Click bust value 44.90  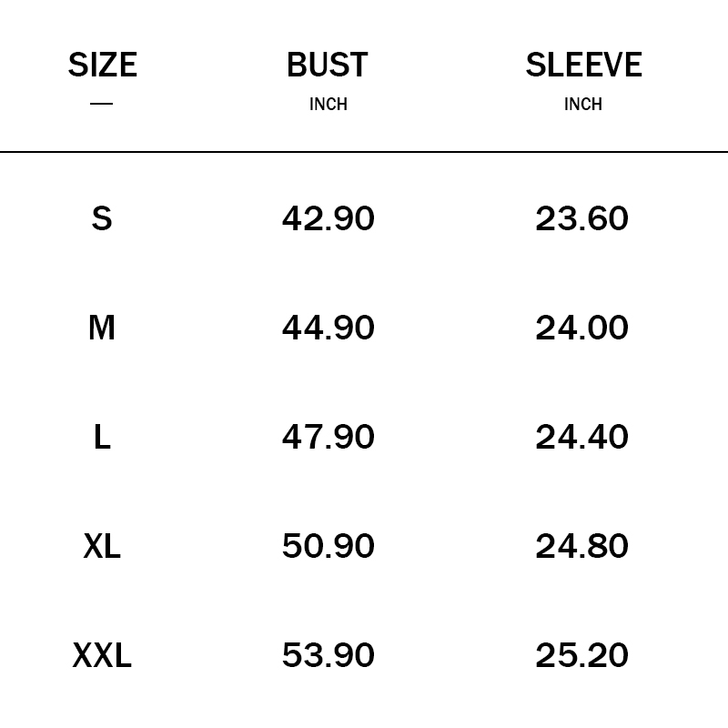328,328
